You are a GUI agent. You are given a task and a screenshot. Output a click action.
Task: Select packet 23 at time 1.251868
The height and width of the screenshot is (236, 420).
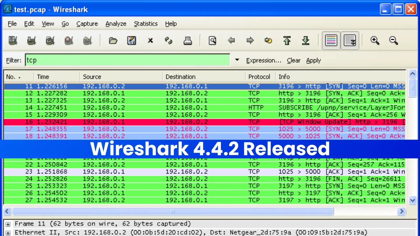tap(204, 171)
